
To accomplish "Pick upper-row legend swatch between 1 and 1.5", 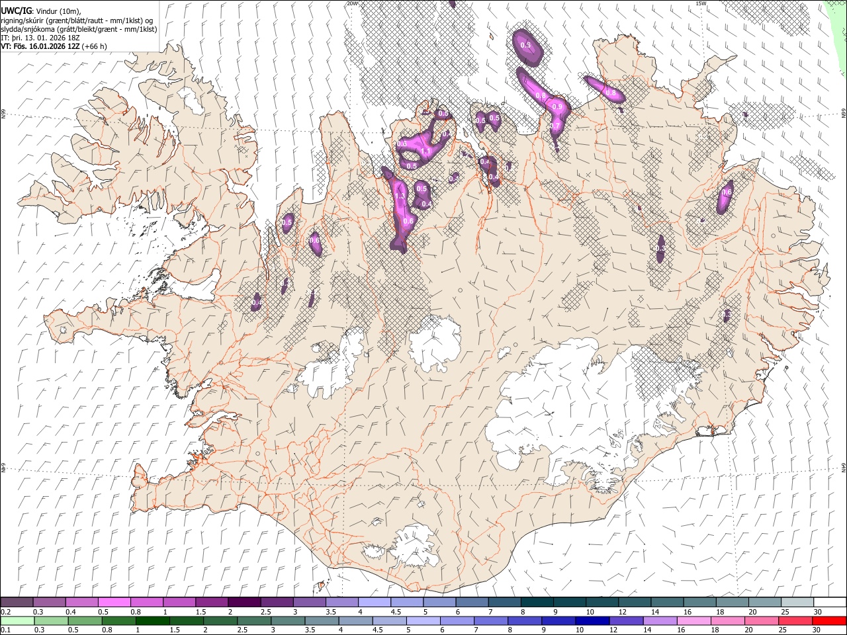I will [x=179, y=603].
